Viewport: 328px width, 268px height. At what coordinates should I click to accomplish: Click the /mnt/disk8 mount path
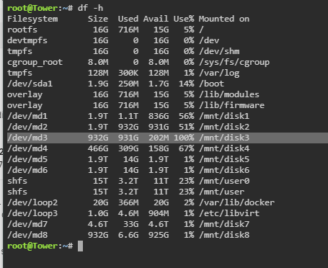(224, 235)
